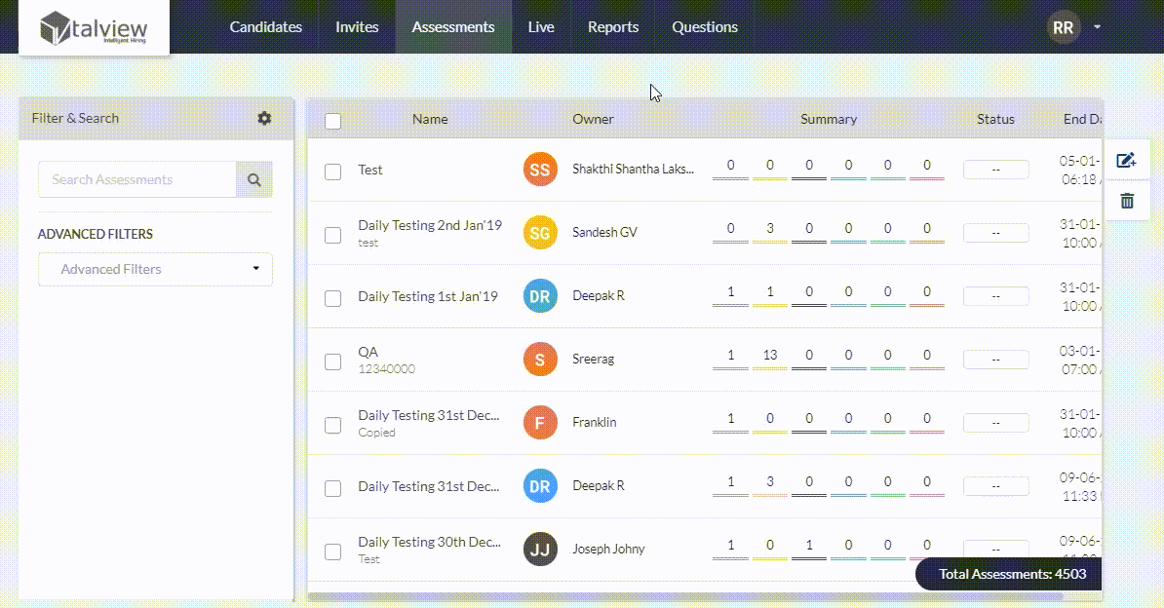This screenshot has height=608, width=1164.
Task: Open Filter & Search settings gear
Action: 264,118
